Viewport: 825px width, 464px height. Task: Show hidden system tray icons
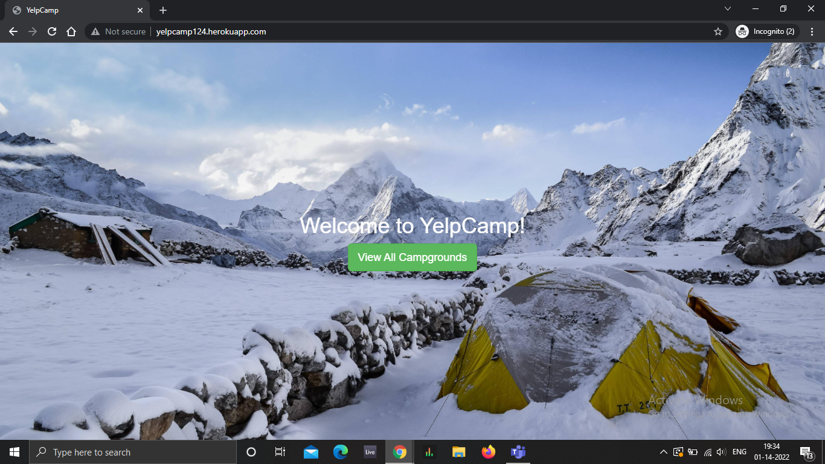coord(663,452)
